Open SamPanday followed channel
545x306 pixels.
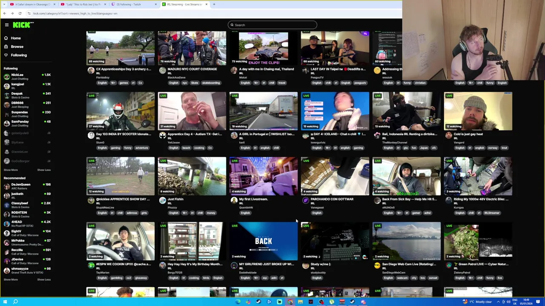point(26,123)
